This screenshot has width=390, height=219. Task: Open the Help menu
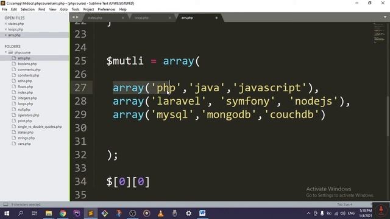pyautogui.click(x=122, y=10)
